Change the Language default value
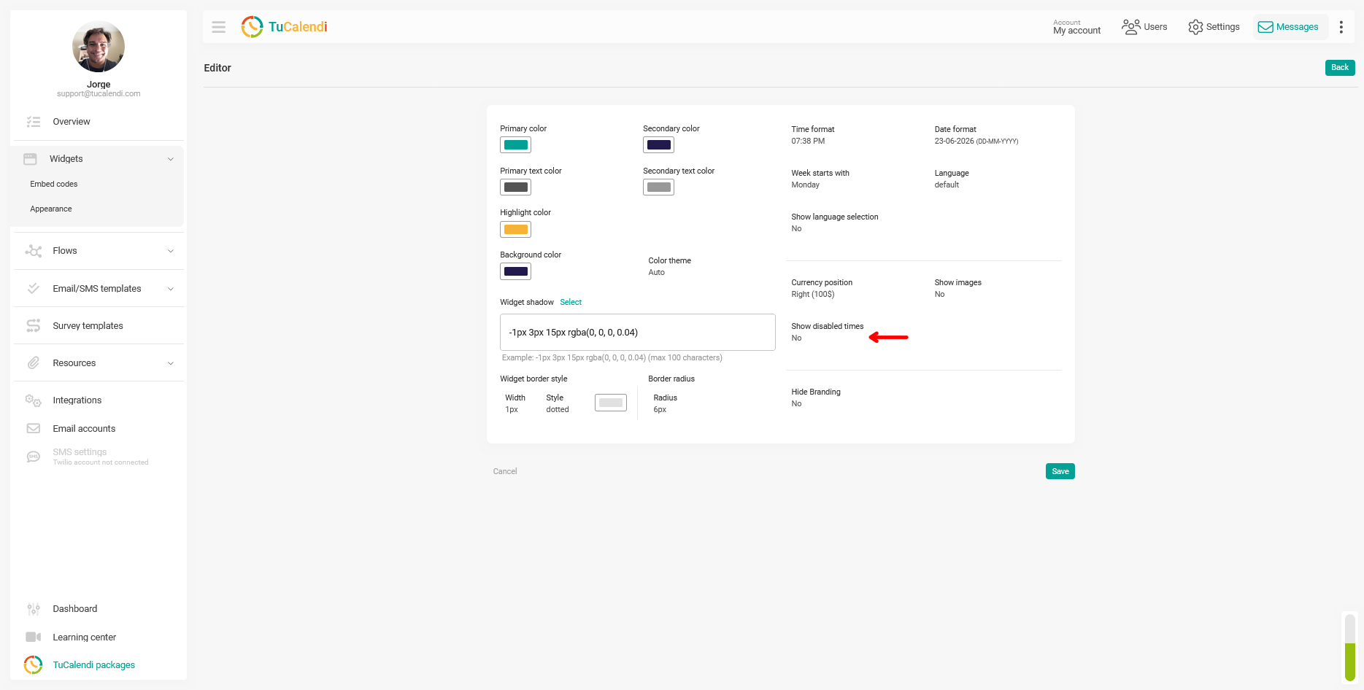1364x690 pixels. point(947,185)
